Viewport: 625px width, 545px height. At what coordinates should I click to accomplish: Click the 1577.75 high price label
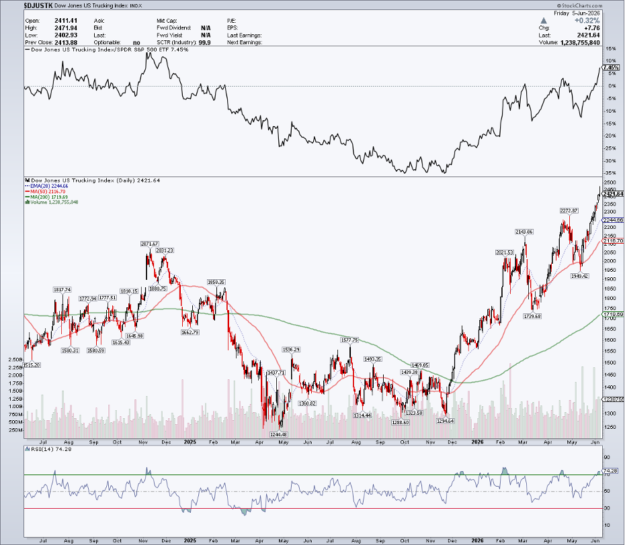(349, 340)
